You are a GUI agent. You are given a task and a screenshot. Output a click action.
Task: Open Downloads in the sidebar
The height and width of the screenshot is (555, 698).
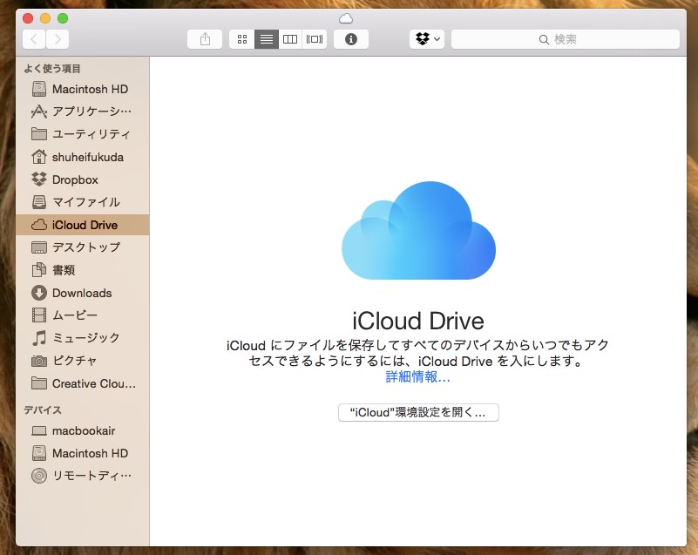click(x=83, y=293)
